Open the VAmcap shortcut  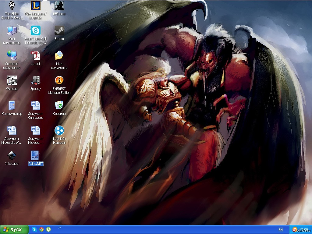tap(12, 81)
